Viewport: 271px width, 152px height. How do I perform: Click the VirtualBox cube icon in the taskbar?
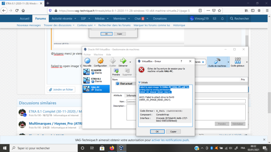click(121, 148)
